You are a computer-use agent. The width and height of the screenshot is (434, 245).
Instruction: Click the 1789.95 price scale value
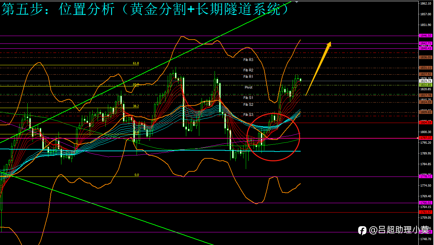click(426, 153)
